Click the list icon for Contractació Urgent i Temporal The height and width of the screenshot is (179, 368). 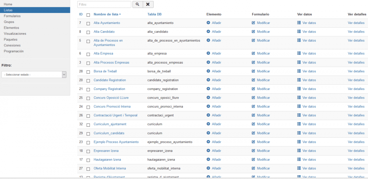(299, 115)
